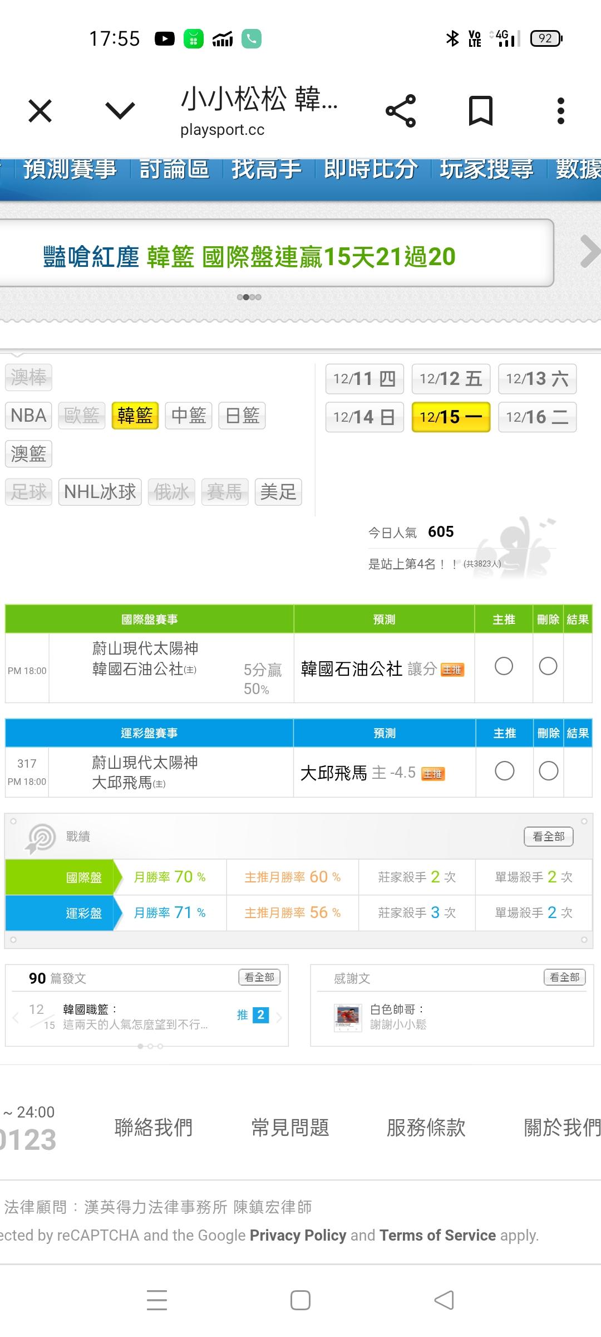Tap the Android back navigation icon

tap(444, 1300)
